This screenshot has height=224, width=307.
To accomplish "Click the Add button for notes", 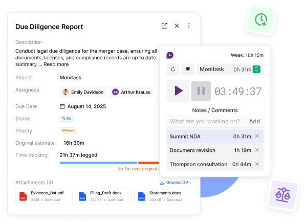I will 254,121.
